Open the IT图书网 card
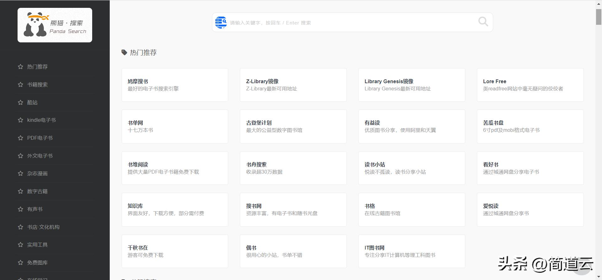Screen dimensions: 602x280 (x=412, y=251)
